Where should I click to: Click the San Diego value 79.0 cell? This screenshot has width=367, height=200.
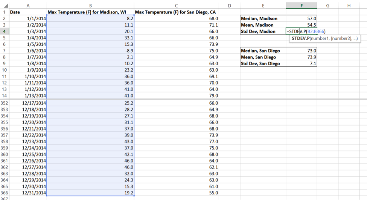[177, 95]
